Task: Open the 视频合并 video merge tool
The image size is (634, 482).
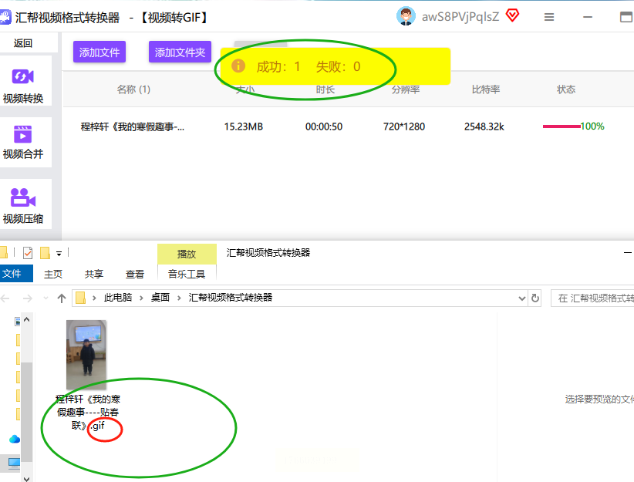Action: point(23,143)
